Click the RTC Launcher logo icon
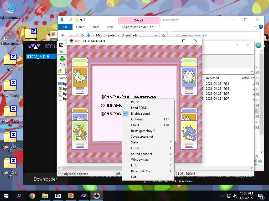Screen dimensions: 269x201 (x=34, y=46)
